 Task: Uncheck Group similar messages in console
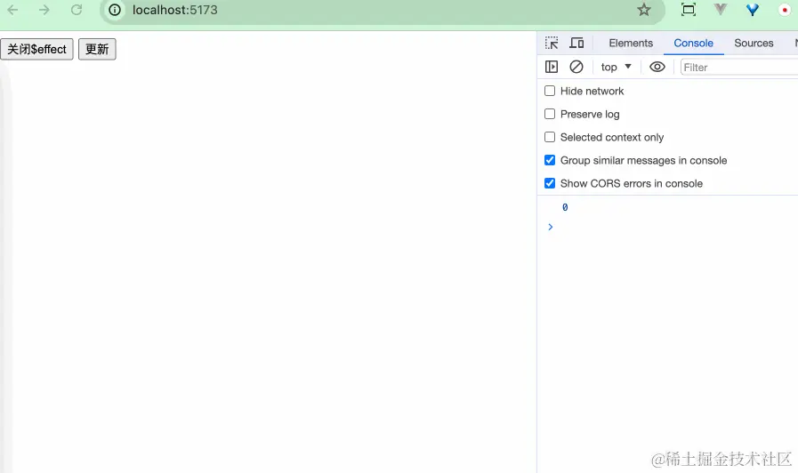[550, 160]
